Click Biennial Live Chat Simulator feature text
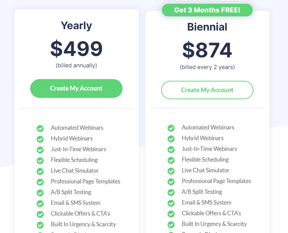This screenshot has width=288, height=233. [206, 170]
